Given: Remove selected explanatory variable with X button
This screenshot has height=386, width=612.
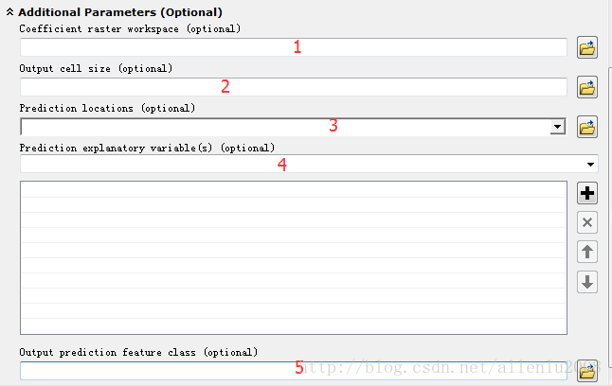Looking at the screenshot, I should (587, 222).
